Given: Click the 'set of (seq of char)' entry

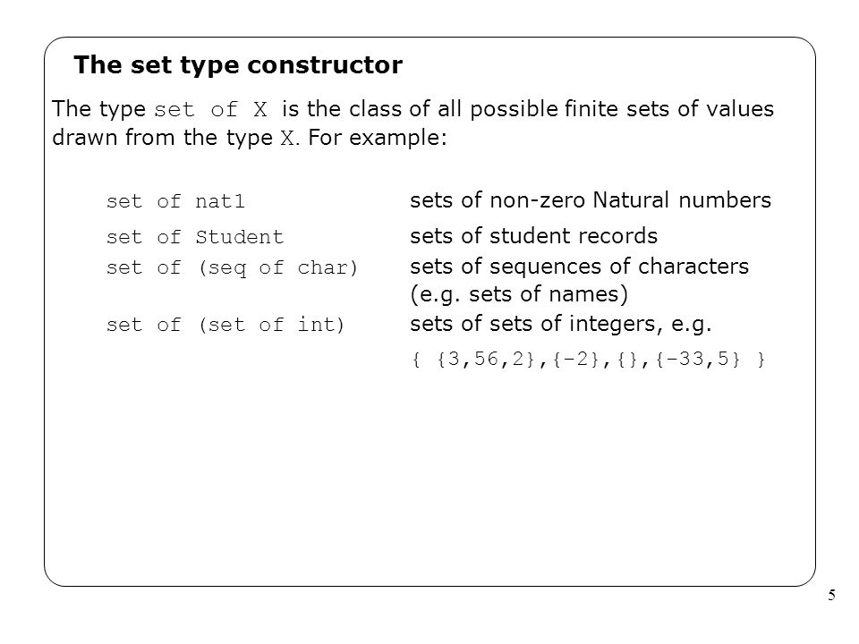Looking at the screenshot, I should [x=232, y=267].
